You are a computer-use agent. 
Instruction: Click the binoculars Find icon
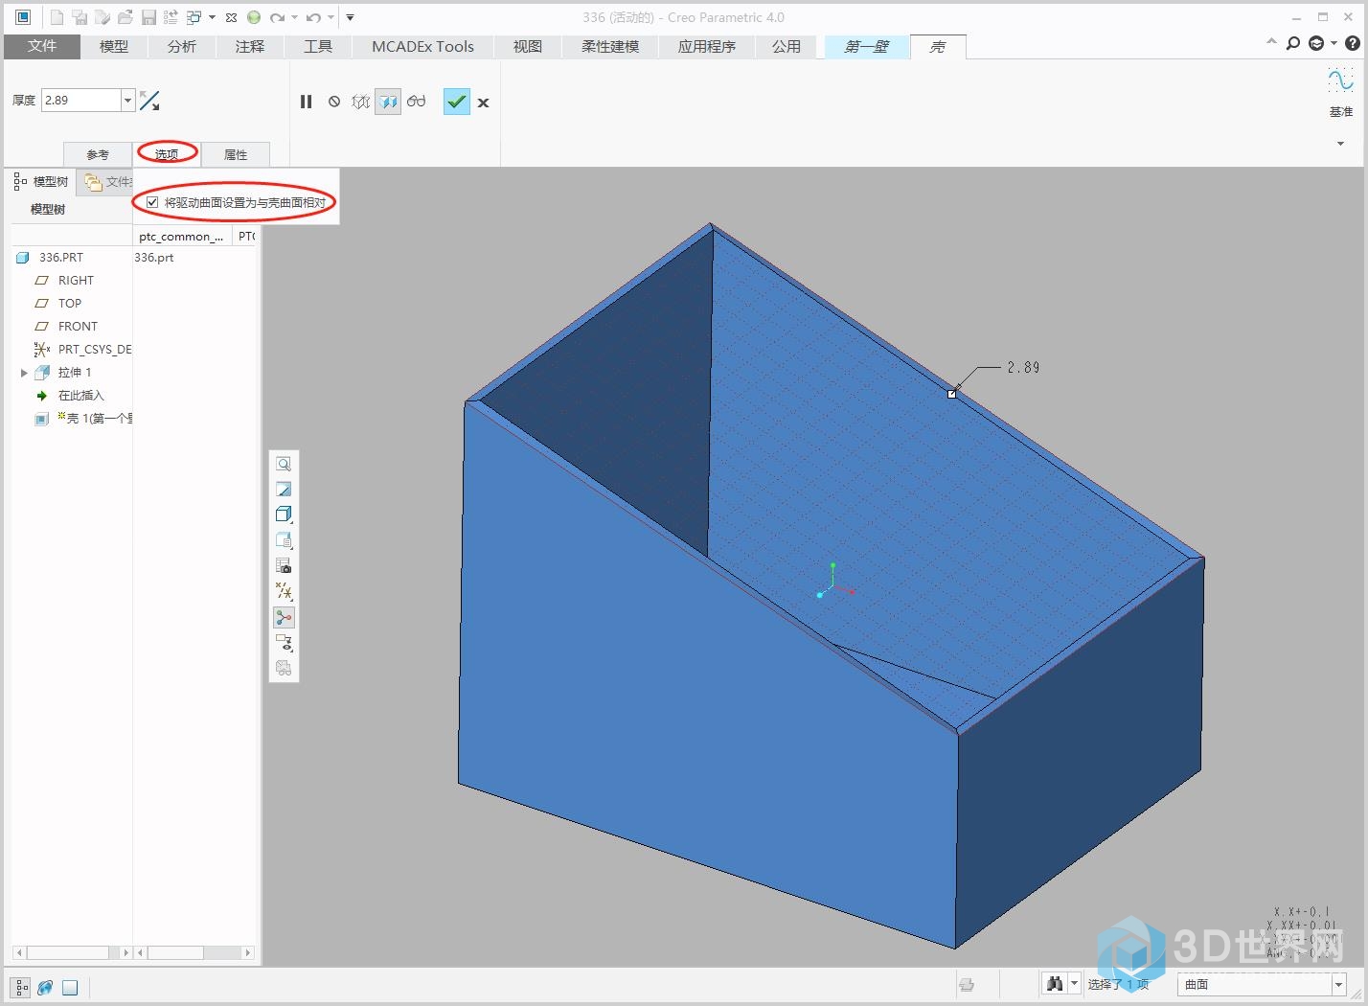pos(1055,984)
